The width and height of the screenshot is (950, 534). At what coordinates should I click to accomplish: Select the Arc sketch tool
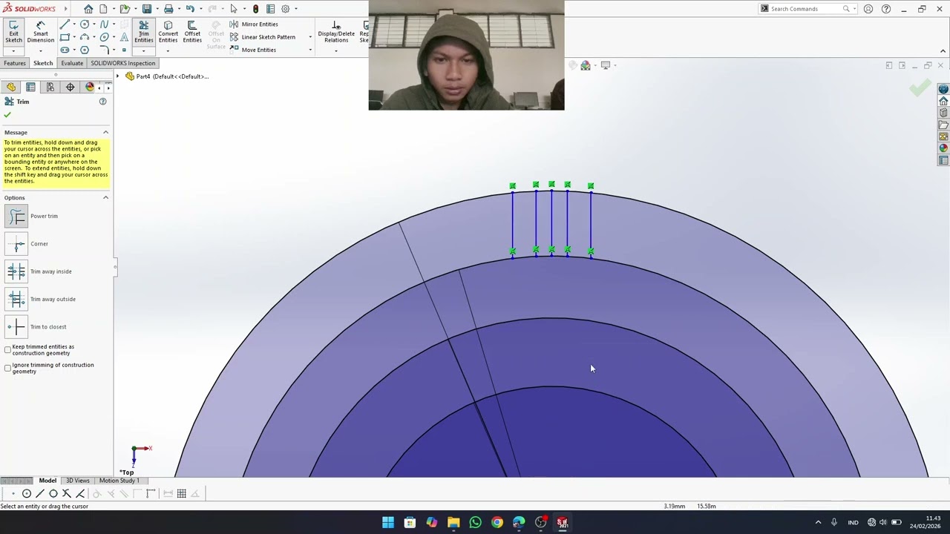pyautogui.click(x=85, y=37)
